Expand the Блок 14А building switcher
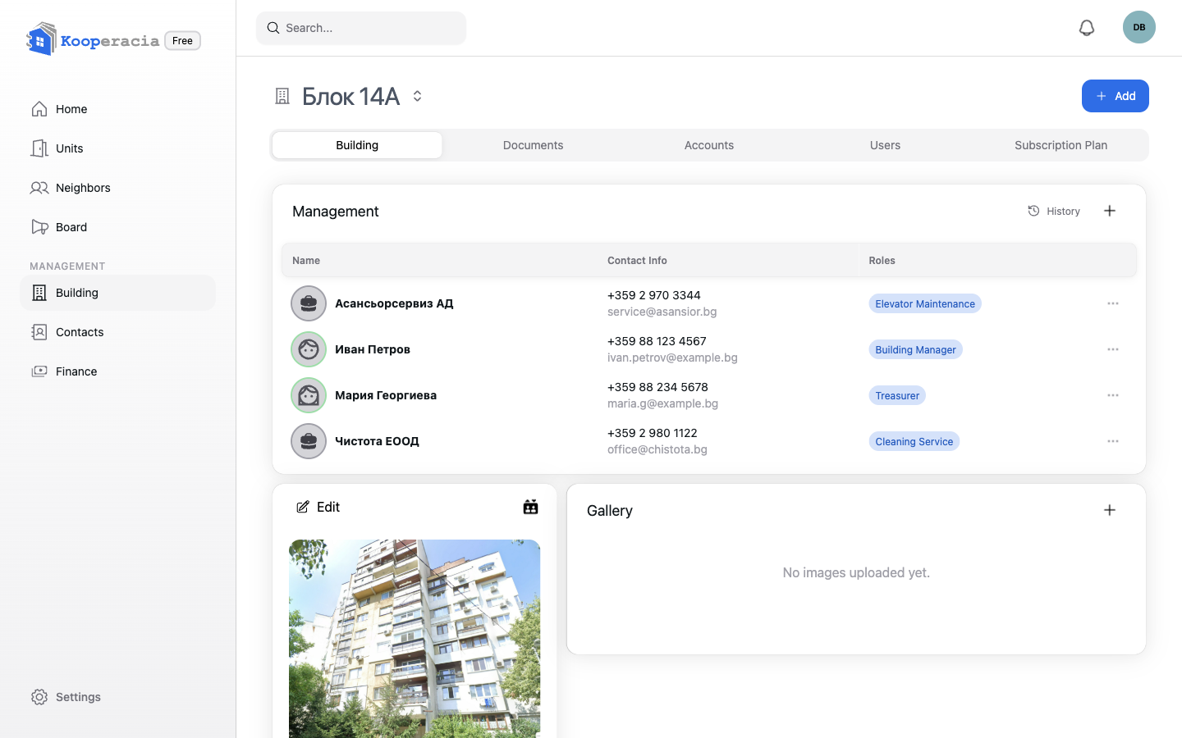 pyautogui.click(x=417, y=96)
